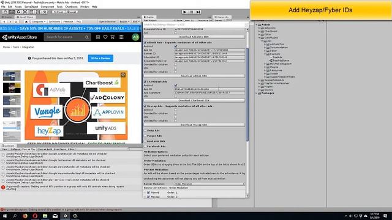The width and height of the screenshot is (392, 220).
Task: Open the Chartboost menu
Action: pos(71,7)
